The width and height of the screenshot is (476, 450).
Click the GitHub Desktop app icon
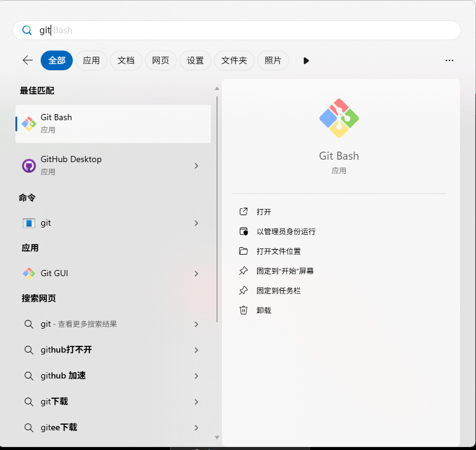(x=29, y=165)
